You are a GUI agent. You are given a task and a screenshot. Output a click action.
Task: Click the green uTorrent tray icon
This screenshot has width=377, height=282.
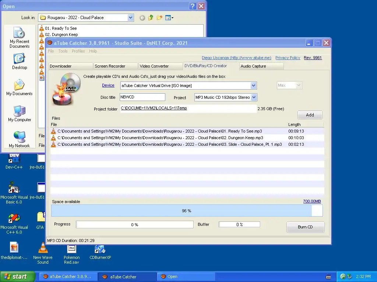coord(343,276)
